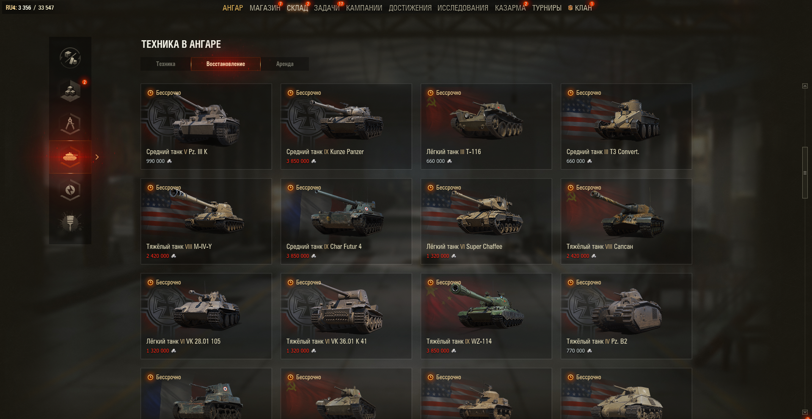Open the globe hexagon sidebar icon
The width and height of the screenshot is (812, 419).
pyautogui.click(x=70, y=190)
